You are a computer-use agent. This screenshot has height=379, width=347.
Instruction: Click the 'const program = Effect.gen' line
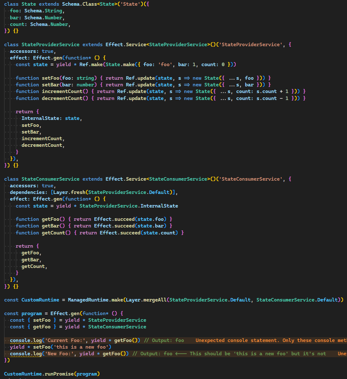[63, 314]
